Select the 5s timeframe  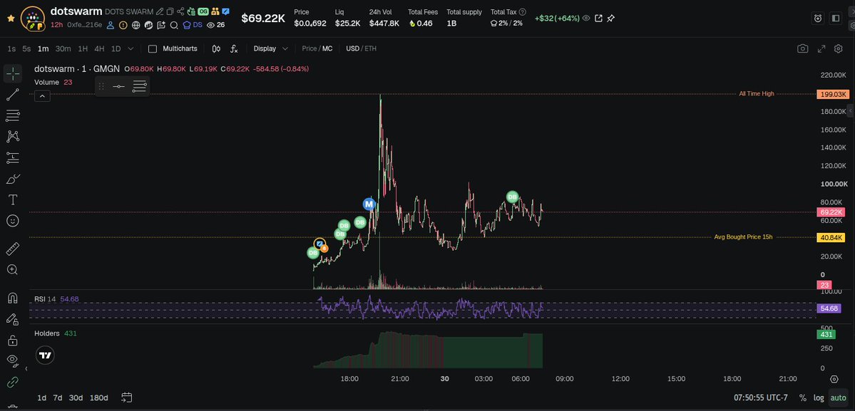pyautogui.click(x=26, y=48)
